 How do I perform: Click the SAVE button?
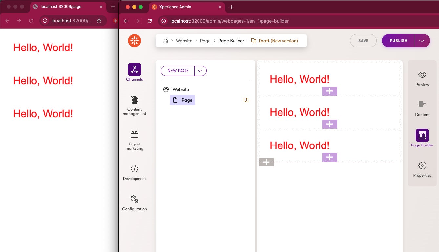pos(363,40)
